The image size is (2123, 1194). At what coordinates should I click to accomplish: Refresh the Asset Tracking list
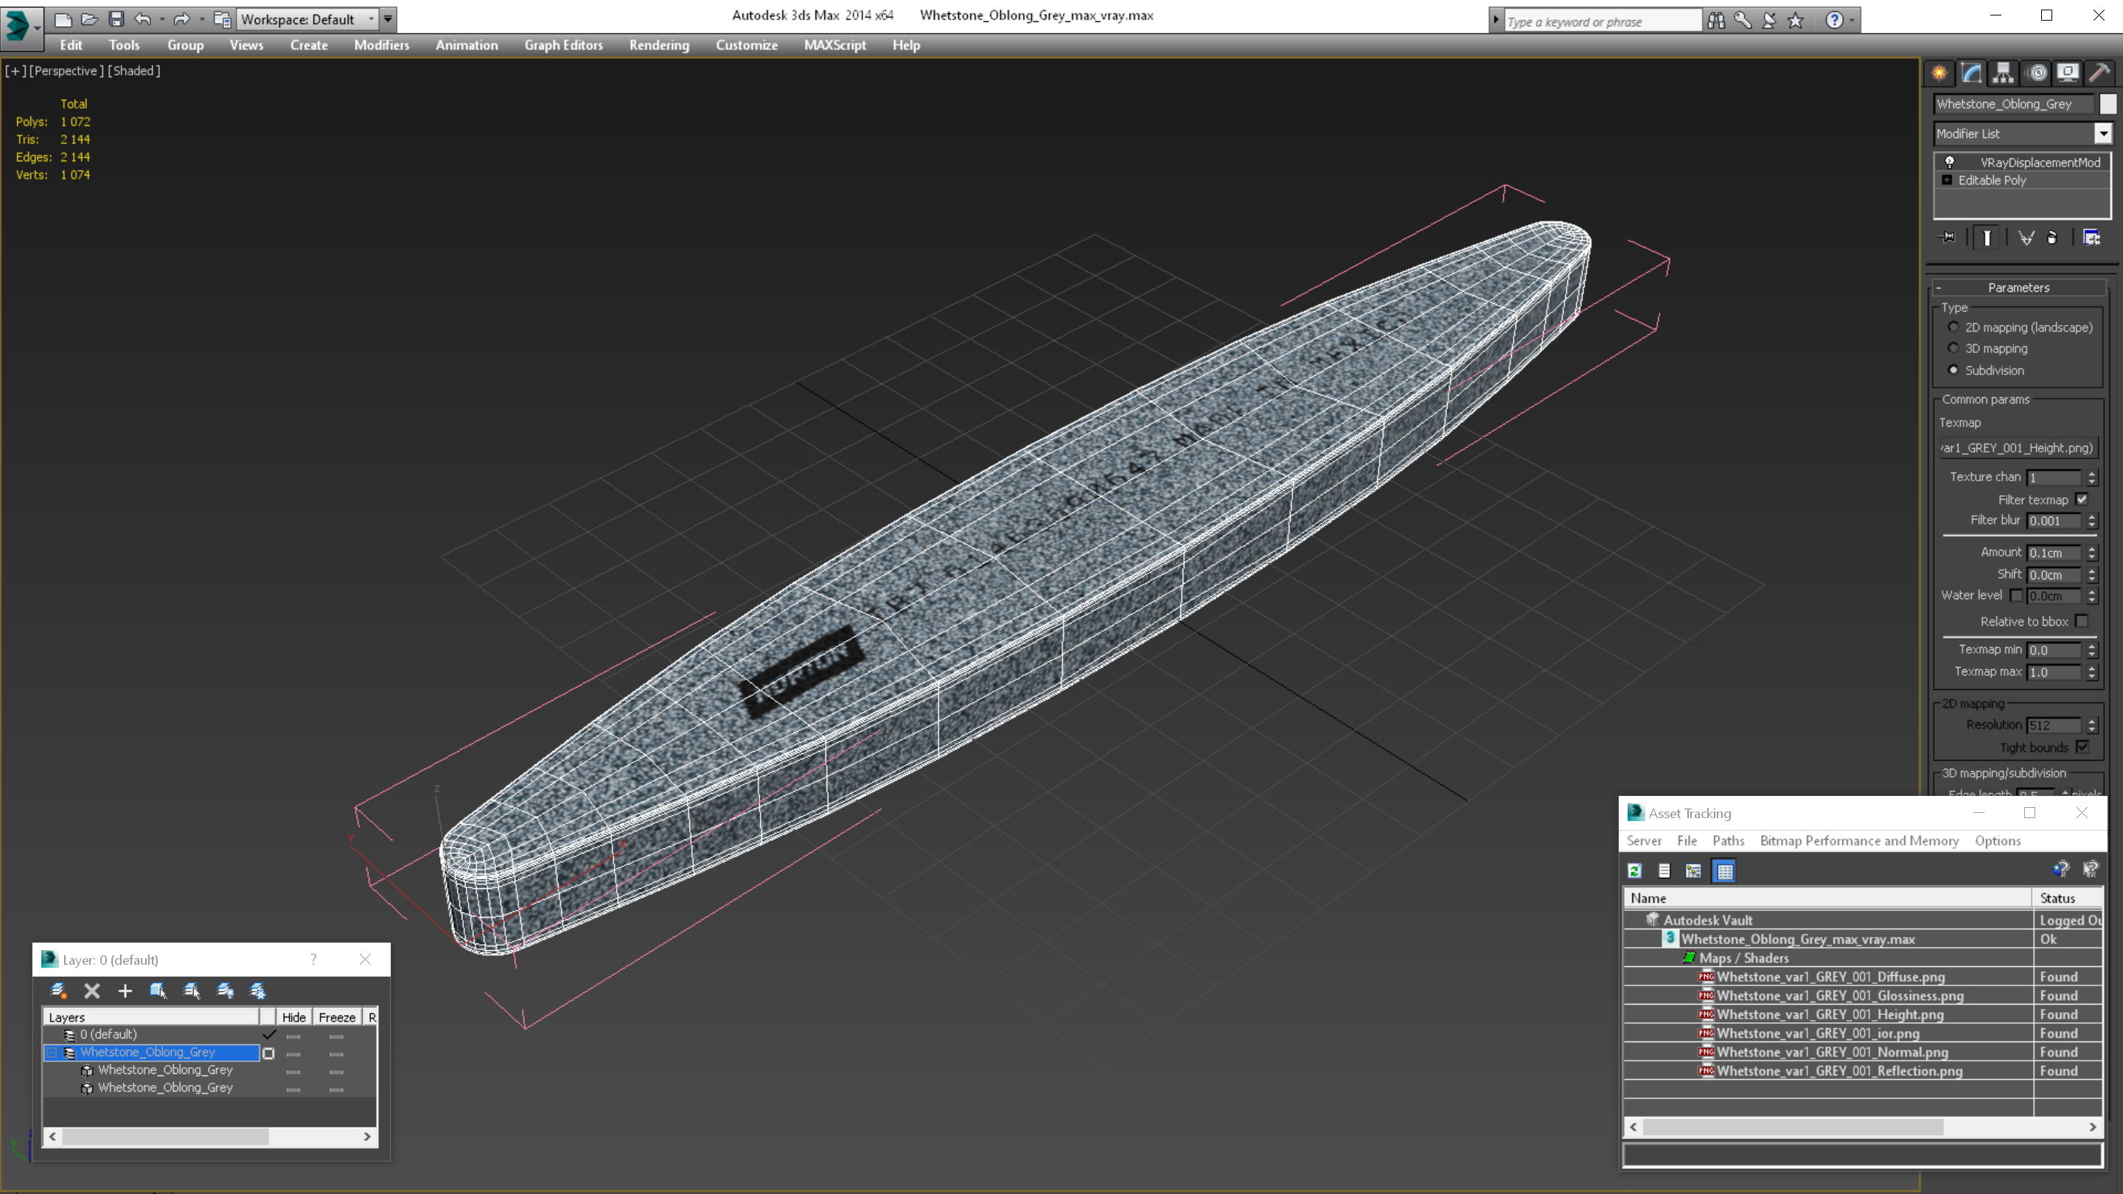click(x=1635, y=871)
